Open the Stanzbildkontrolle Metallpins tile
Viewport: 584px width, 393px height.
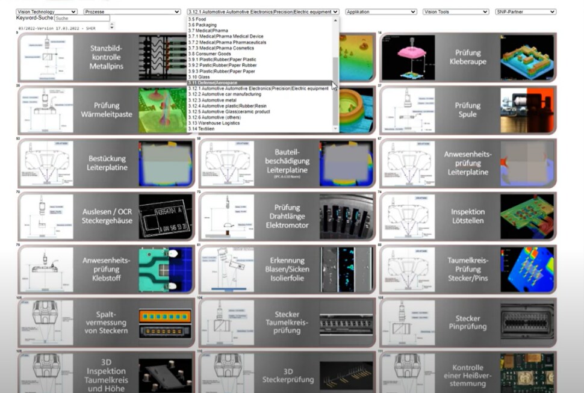point(105,58)
